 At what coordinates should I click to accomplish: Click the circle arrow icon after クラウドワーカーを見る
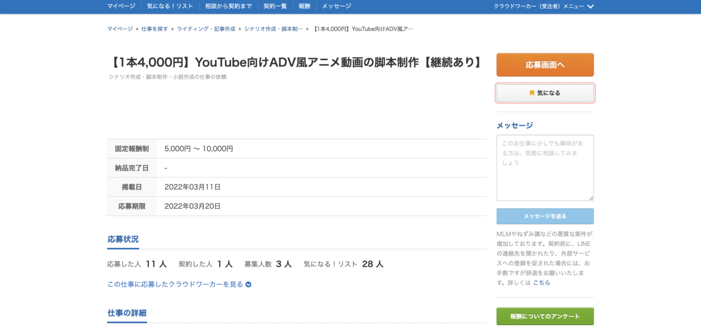[248, 285]
